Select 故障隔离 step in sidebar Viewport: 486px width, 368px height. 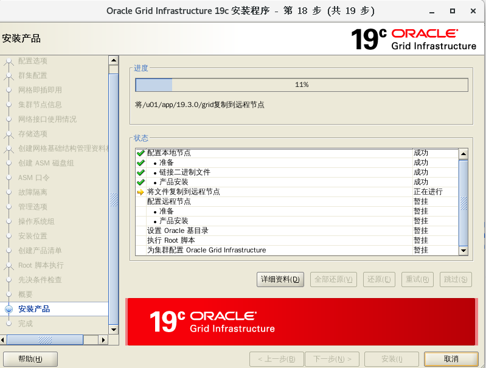pyautogui.click(x=33, y=192)
